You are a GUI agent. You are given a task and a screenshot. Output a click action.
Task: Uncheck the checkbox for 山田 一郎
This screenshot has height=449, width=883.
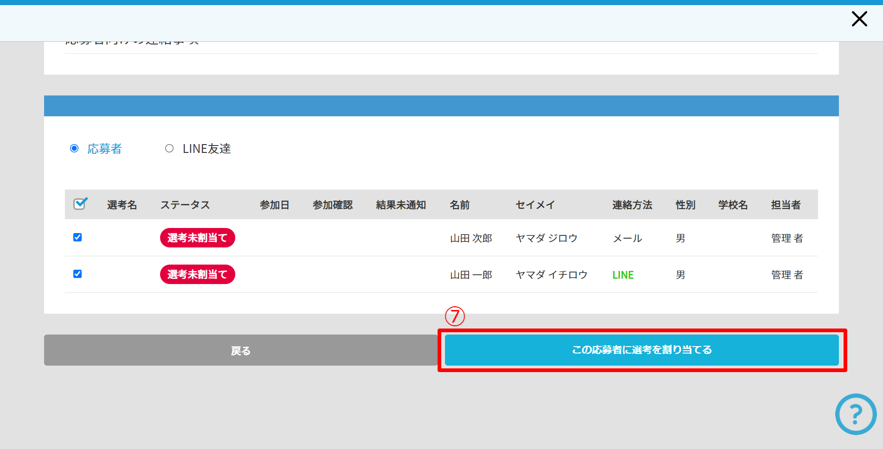(77, 274)
